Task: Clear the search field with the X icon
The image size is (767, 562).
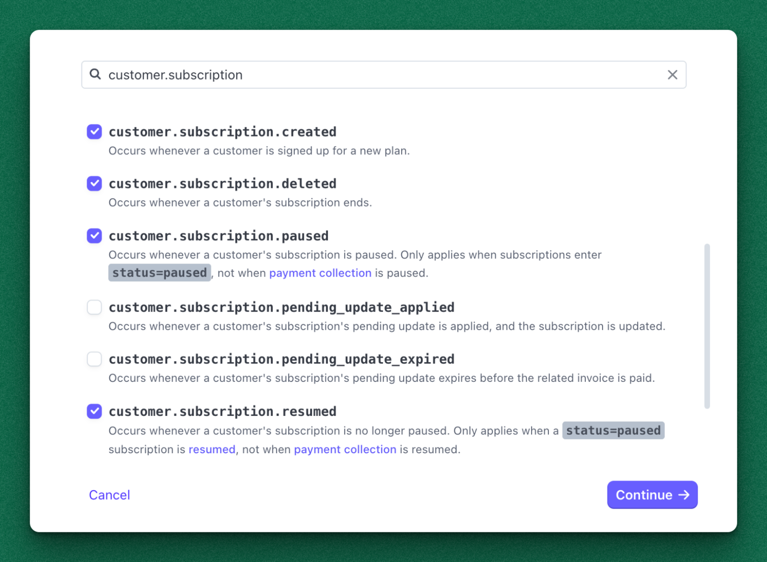Action: point(672,75)
